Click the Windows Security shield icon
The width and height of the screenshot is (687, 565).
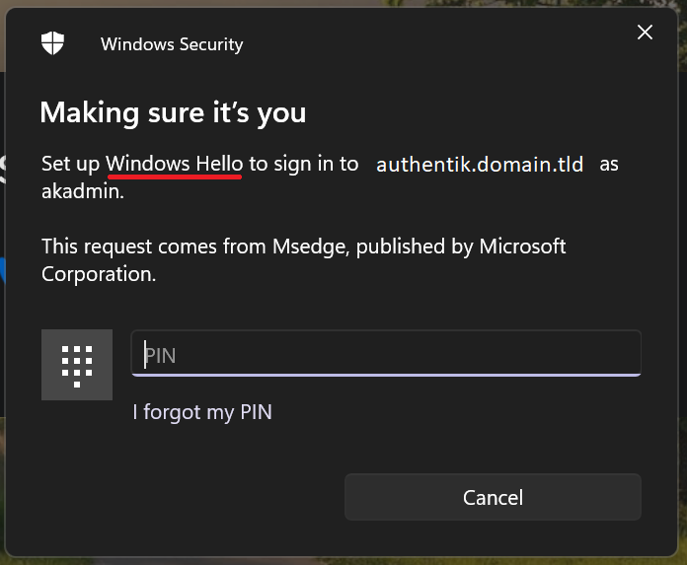pos(52,42)
